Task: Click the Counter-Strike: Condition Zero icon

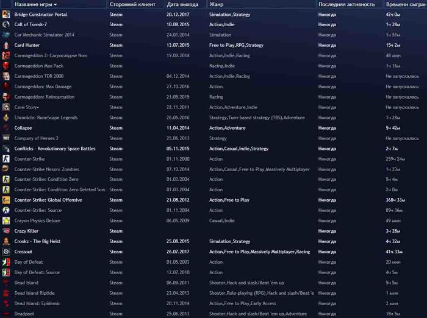Action: (x=6, y=179)
